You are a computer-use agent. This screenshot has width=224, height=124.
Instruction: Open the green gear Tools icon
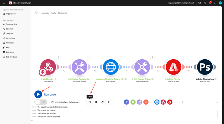click(133, 102)
